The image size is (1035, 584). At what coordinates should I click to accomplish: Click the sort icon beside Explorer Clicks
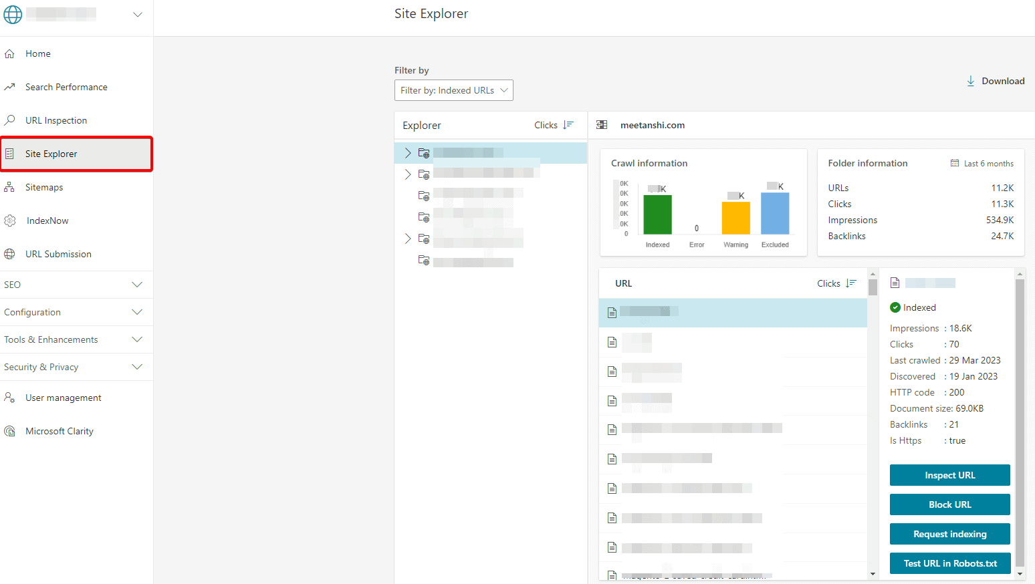pyautogui.click(x=568, y=125)
